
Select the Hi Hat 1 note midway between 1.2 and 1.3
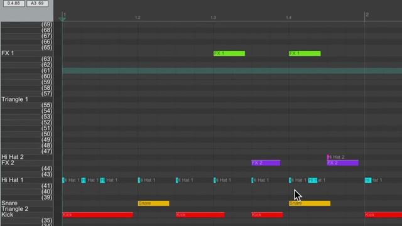pyautogui.click(x=177, y=180)
